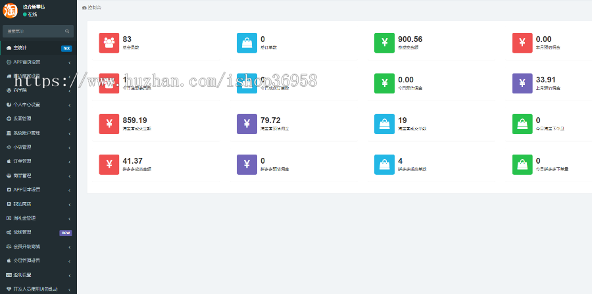Image resolution: width=592 pixels, height=294 pixels.
Task: Click the value 83
Action: pos(127,39)
